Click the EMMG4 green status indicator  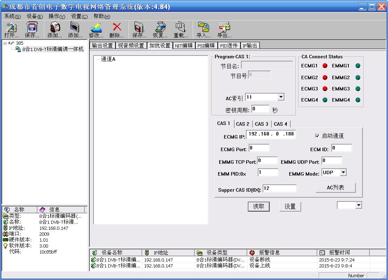click(x=358, y=100)
